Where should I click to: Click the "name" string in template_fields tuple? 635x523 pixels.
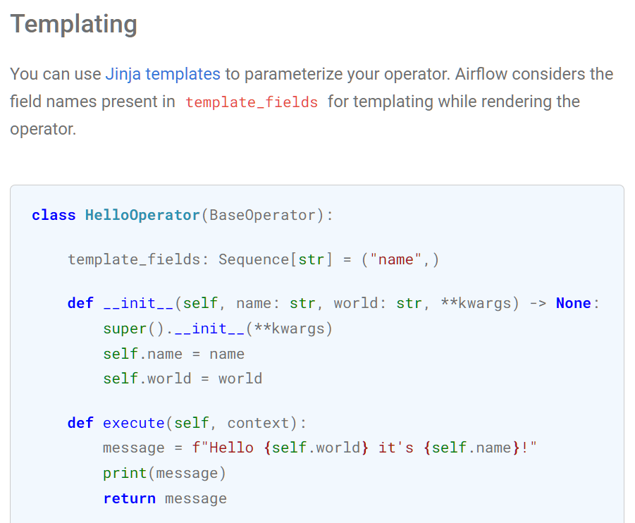[x=395, y=259]
